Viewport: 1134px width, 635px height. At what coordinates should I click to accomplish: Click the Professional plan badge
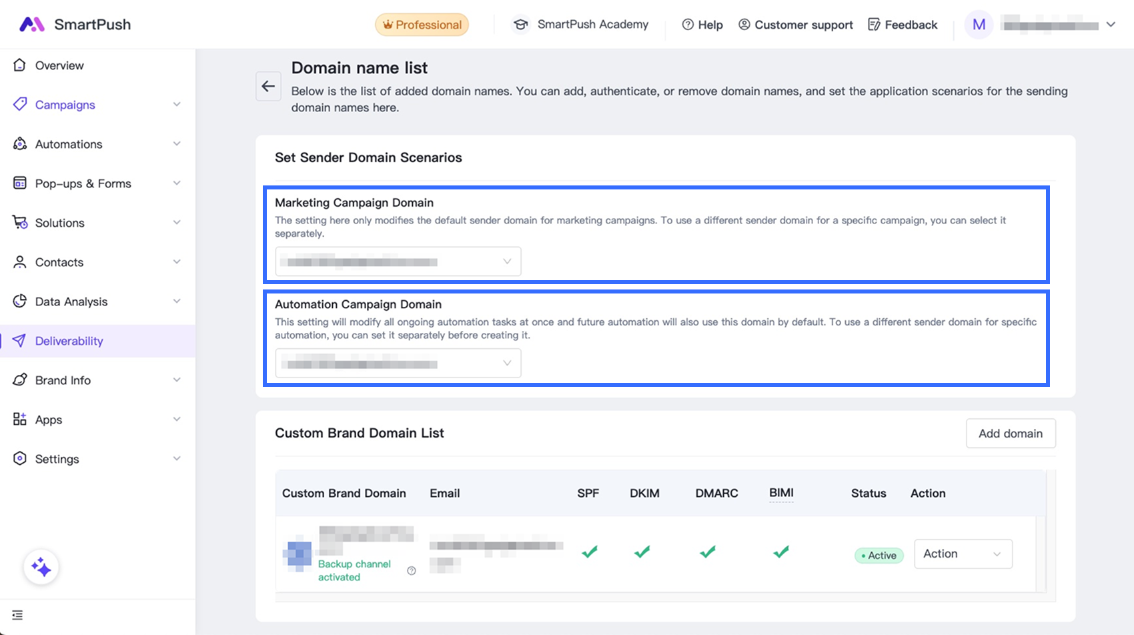pos(422,25)
